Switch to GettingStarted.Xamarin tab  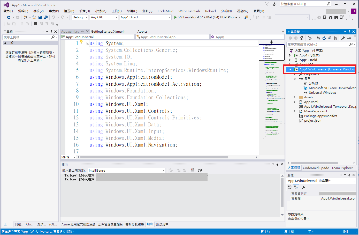pyautogui.click(x=108, y=32)
